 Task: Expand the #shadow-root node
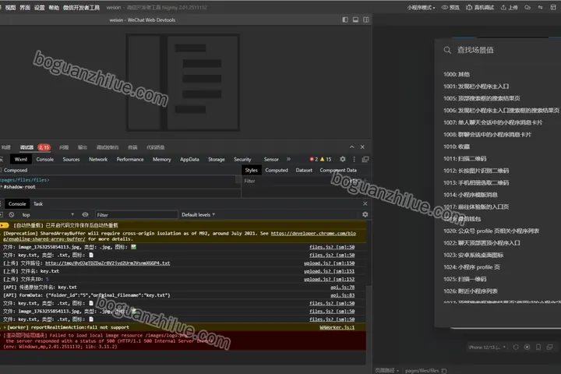2,187
